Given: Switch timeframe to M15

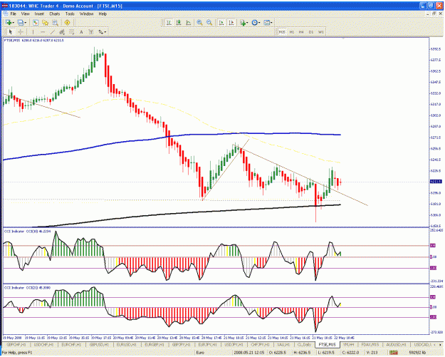Looking at the screenshot, I should pos(282,32).
